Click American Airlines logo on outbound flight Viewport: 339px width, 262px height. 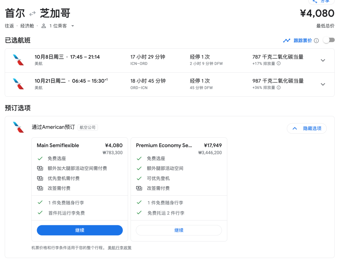pyautogui.click(x=18, y=60)
